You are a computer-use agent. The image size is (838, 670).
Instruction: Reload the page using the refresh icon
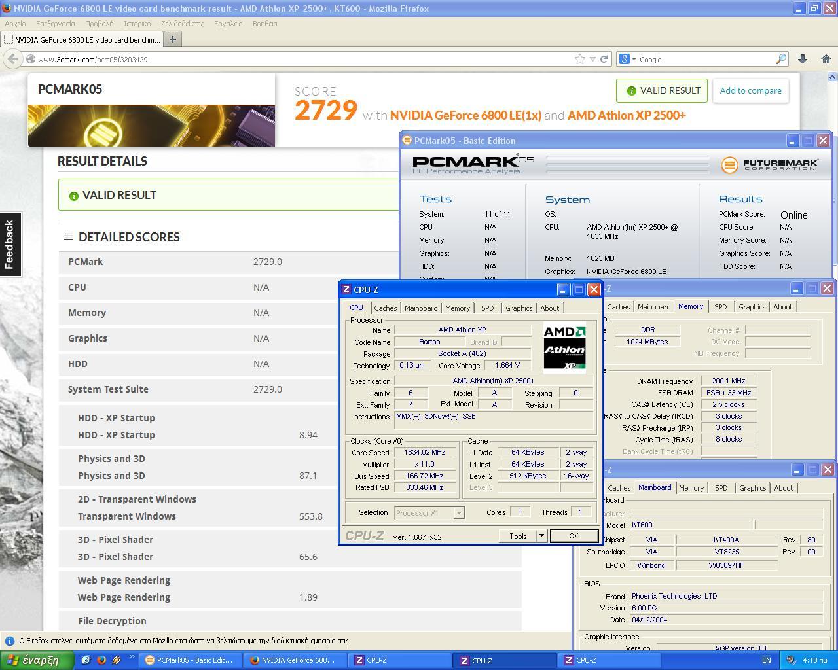604,59
